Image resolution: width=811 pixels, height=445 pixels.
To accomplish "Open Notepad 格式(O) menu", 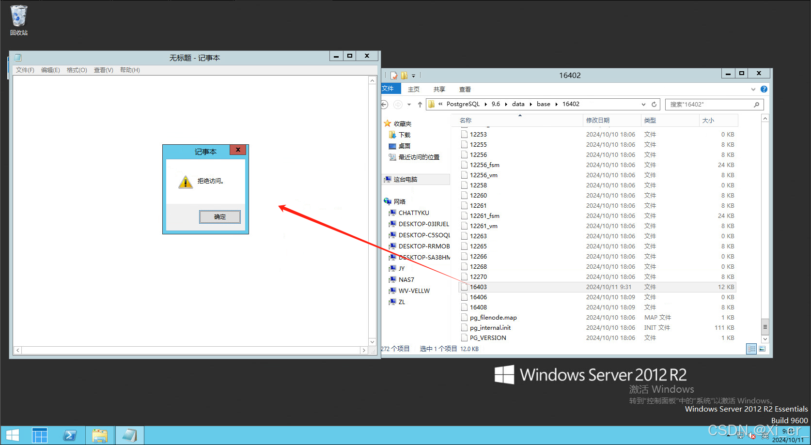I will coord(77,70).
